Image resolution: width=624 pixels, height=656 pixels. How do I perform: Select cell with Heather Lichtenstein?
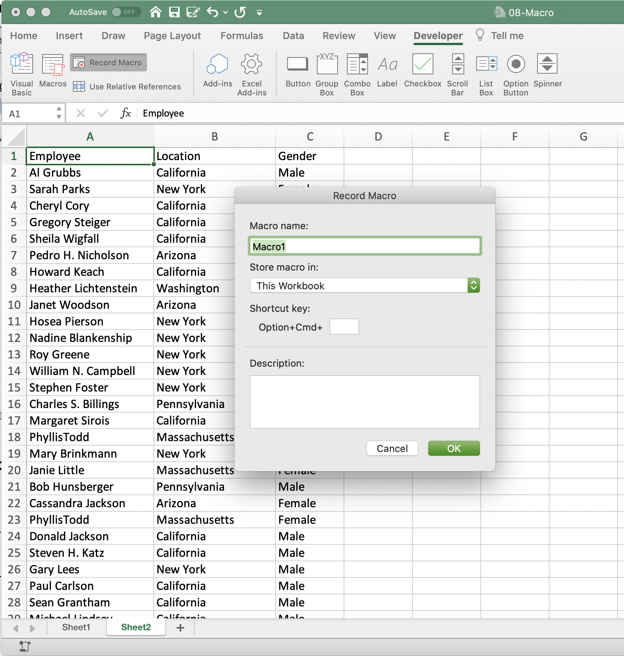tap(90, 288)
